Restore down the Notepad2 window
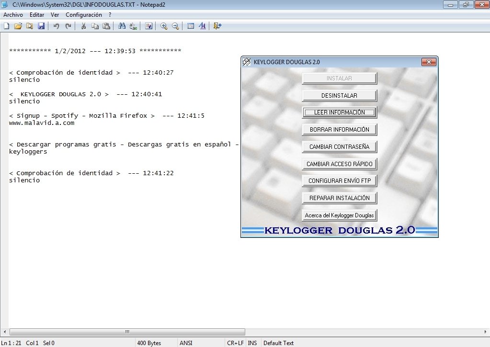This screenshot has width=490, height=347. pos(466,5)
